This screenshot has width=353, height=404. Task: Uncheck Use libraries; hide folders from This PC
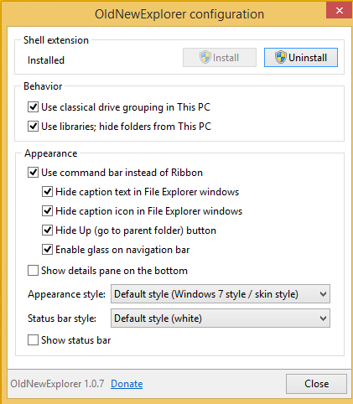coord(33,127)
